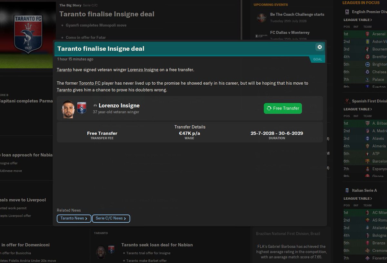Open FC Dallas v Monterrey event
The width and height of the screenshot is (387, 263).
[x=290, y=33]
